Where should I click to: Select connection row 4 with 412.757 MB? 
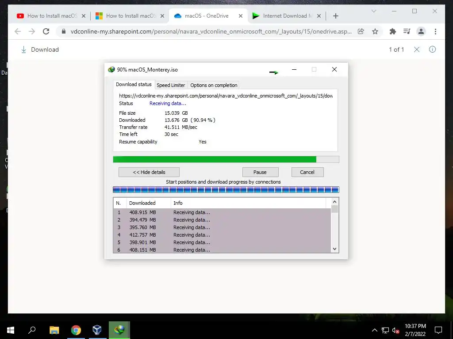[222, 235]
